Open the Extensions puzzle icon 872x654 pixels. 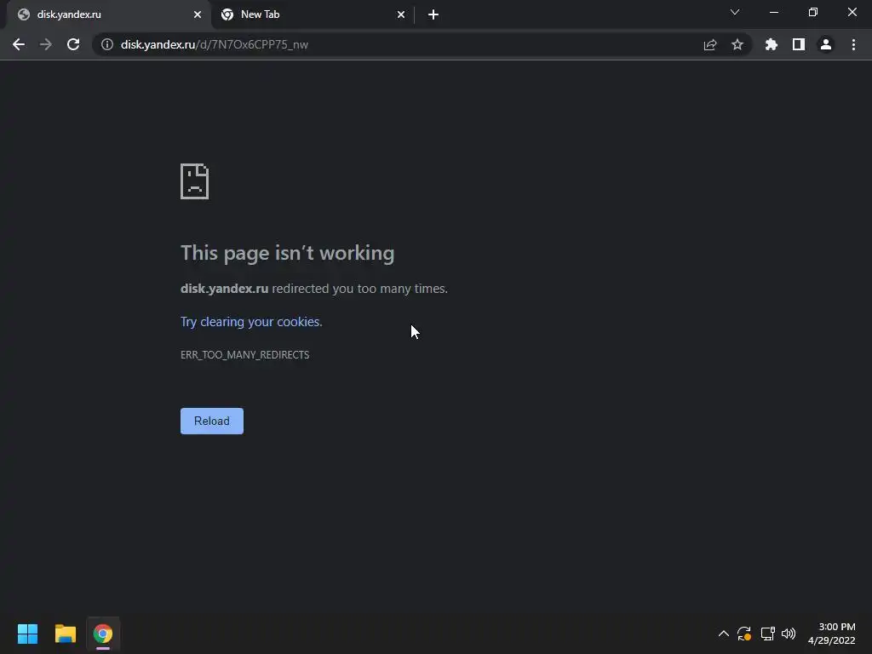[x=772, y=44]
